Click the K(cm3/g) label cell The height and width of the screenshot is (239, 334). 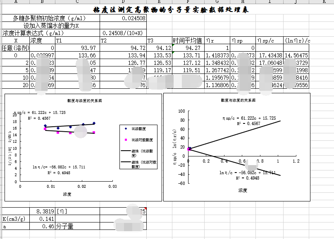[x=15, y=219]
